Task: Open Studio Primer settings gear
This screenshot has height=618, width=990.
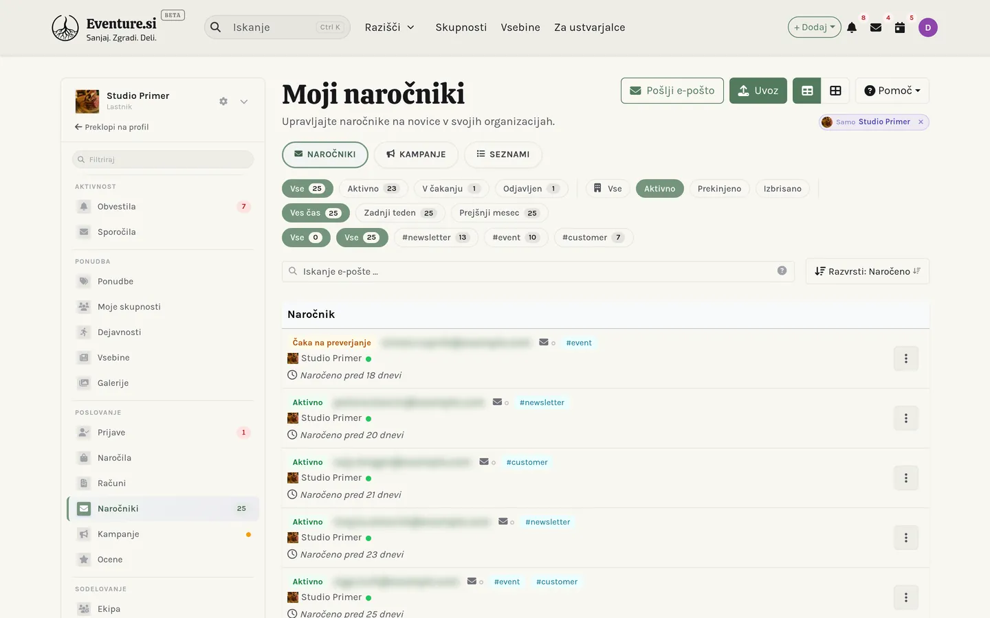Action: click(223, 101)
